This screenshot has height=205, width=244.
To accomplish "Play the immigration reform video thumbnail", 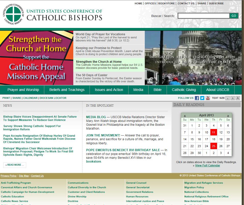I will click(193, 58).
